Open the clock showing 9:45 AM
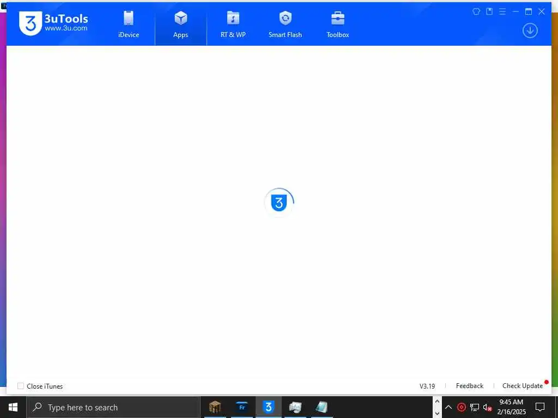 click(511, 407)
